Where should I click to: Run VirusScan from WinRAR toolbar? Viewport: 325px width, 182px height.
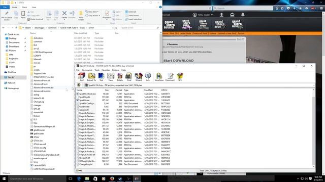(x=159, y=77)
